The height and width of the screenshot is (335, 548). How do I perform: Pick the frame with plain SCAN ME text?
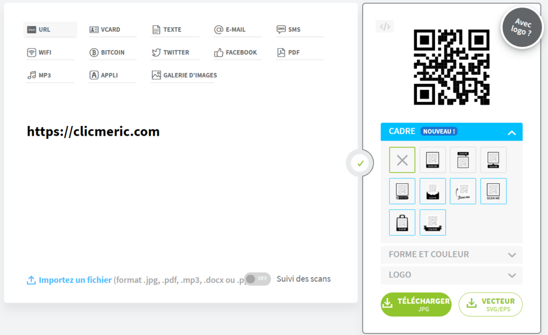coord(493,191)
